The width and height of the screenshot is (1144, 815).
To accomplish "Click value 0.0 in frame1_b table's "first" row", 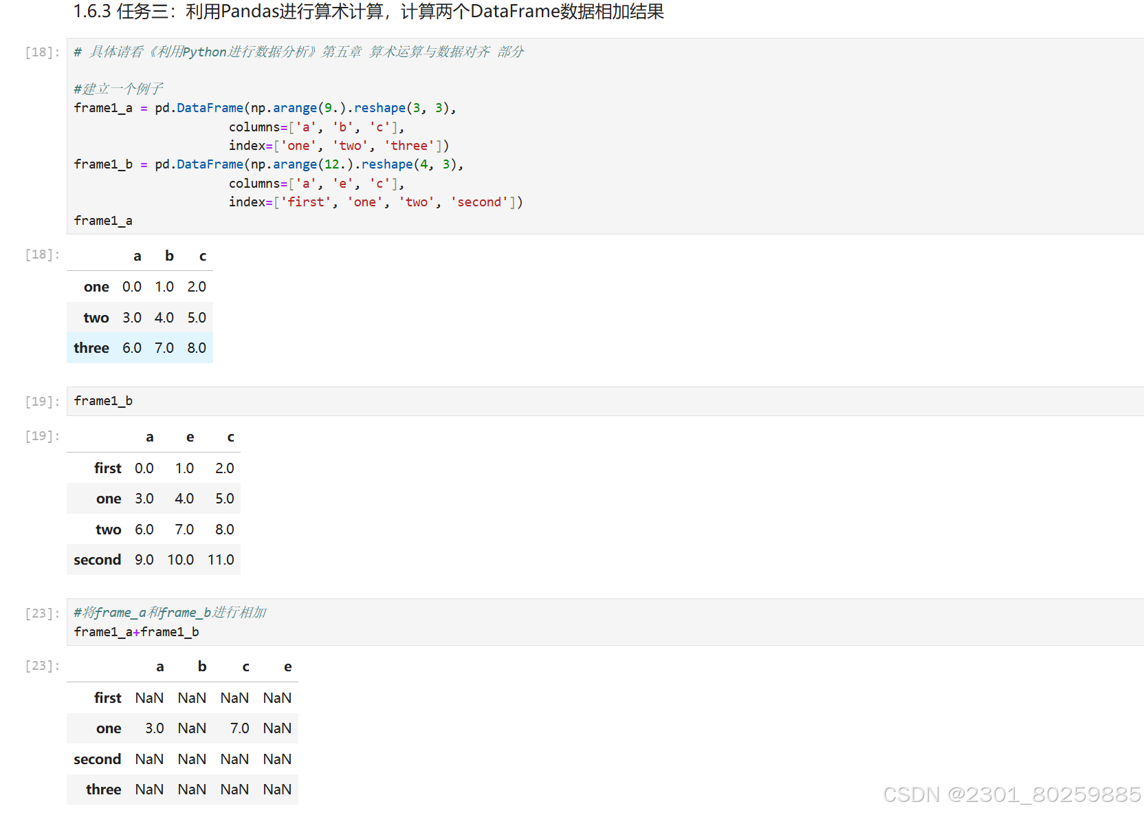I will (x=144, y=468).
